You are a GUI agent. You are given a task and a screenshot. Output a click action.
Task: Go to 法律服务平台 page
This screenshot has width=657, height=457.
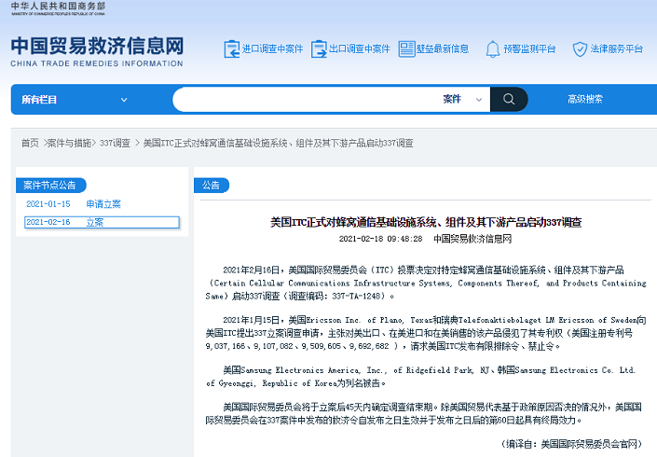click(x=616, y=49)
